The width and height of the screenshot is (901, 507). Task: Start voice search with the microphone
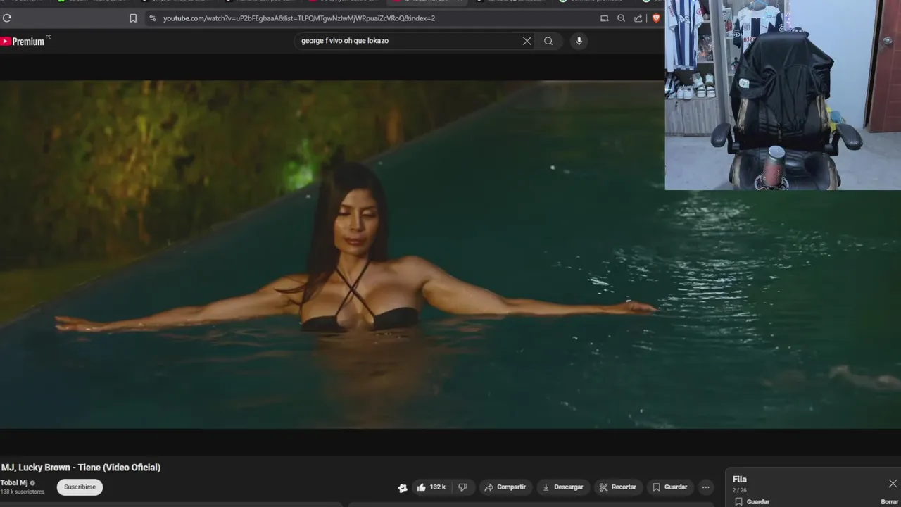click(x=579, y=41)
